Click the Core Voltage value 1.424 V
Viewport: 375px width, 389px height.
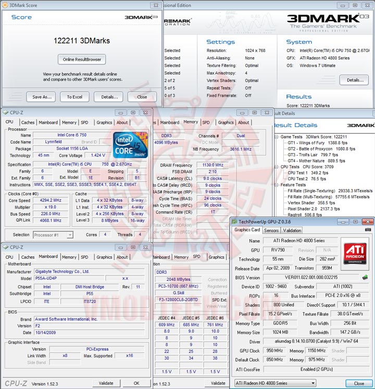point(98,155)
